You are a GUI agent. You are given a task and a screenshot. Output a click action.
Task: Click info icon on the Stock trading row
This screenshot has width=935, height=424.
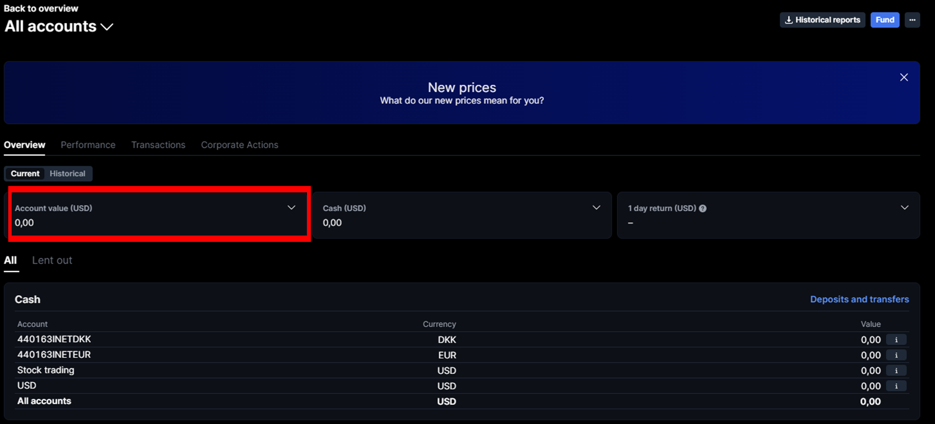(x=896, y=371)
